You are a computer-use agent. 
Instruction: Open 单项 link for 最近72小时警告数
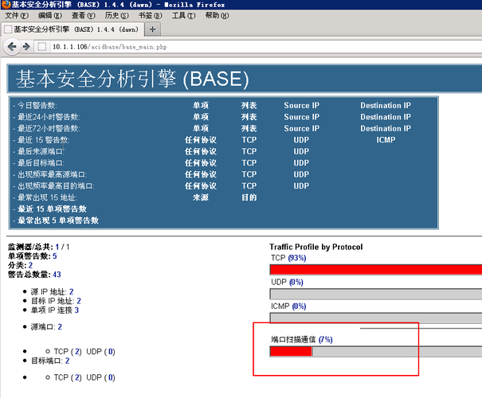201,128
